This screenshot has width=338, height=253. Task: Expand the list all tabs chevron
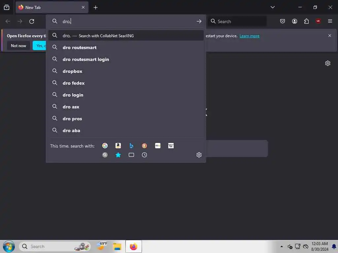[272, 7]
